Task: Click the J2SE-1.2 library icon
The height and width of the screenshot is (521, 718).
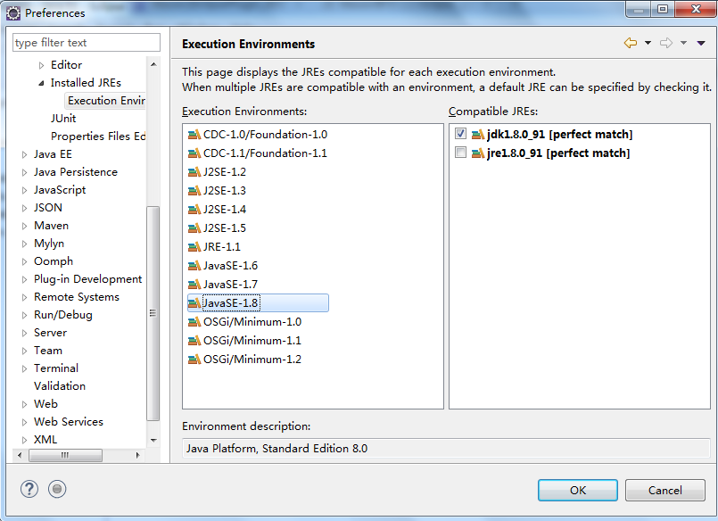Action: pos(194,171)
